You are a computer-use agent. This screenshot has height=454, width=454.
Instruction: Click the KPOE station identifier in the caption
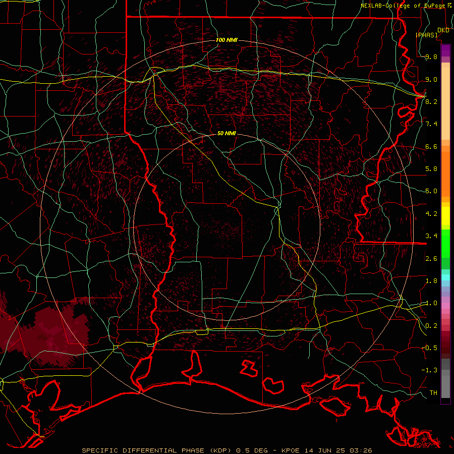coord(292,450)
